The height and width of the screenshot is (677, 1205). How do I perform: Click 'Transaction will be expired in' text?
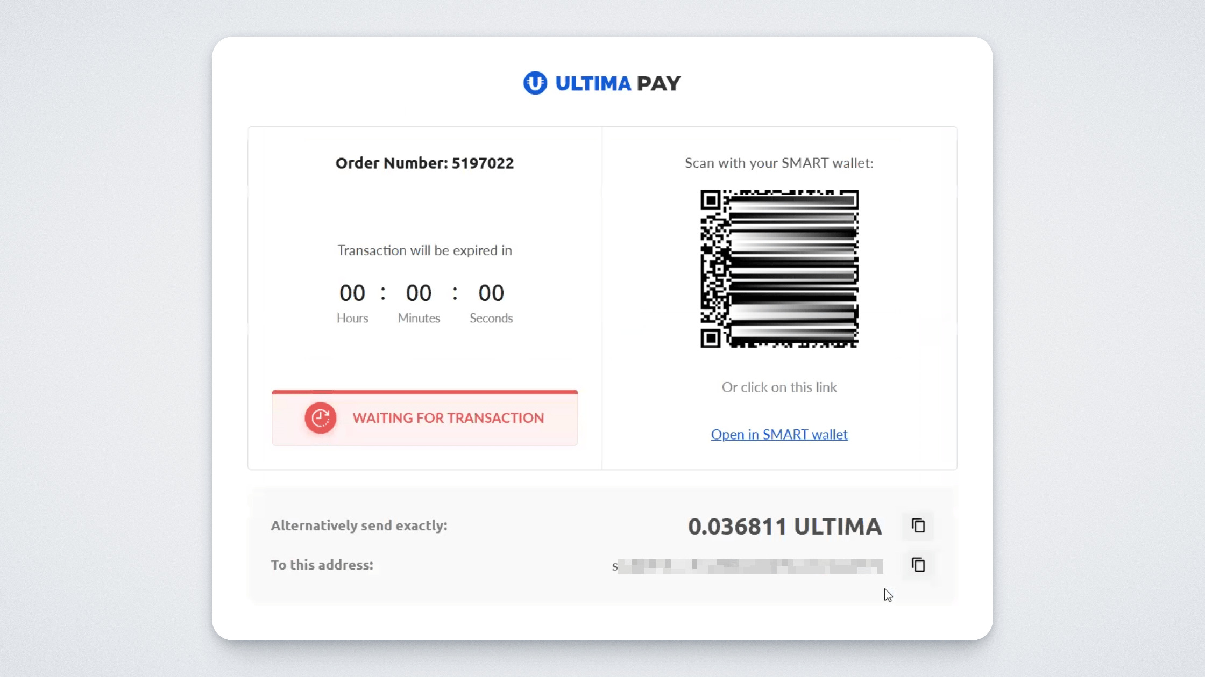424,250
